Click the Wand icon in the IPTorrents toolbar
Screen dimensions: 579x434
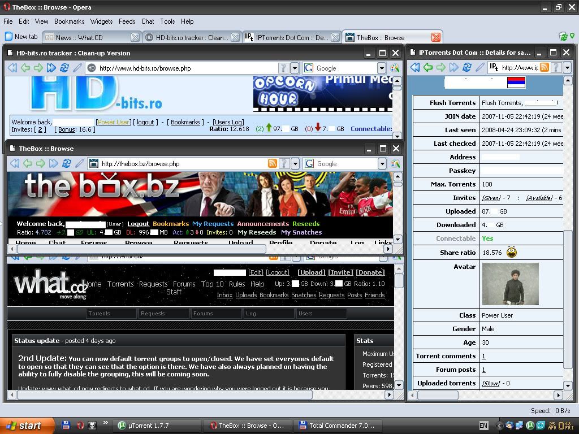(479, 67)
